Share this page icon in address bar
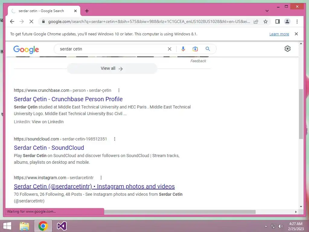309x232 pixels. [256, 21]
